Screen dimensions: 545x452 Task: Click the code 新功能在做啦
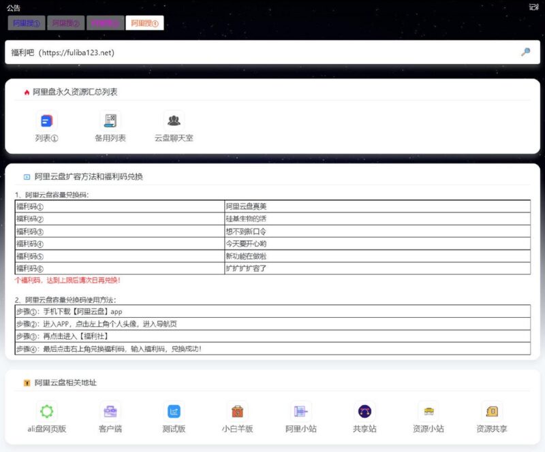(x=246, y=256)
